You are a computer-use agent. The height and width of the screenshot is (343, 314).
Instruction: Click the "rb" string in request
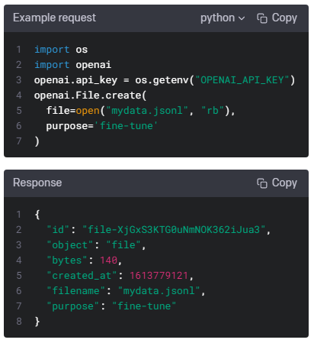(x=213, y=111)
